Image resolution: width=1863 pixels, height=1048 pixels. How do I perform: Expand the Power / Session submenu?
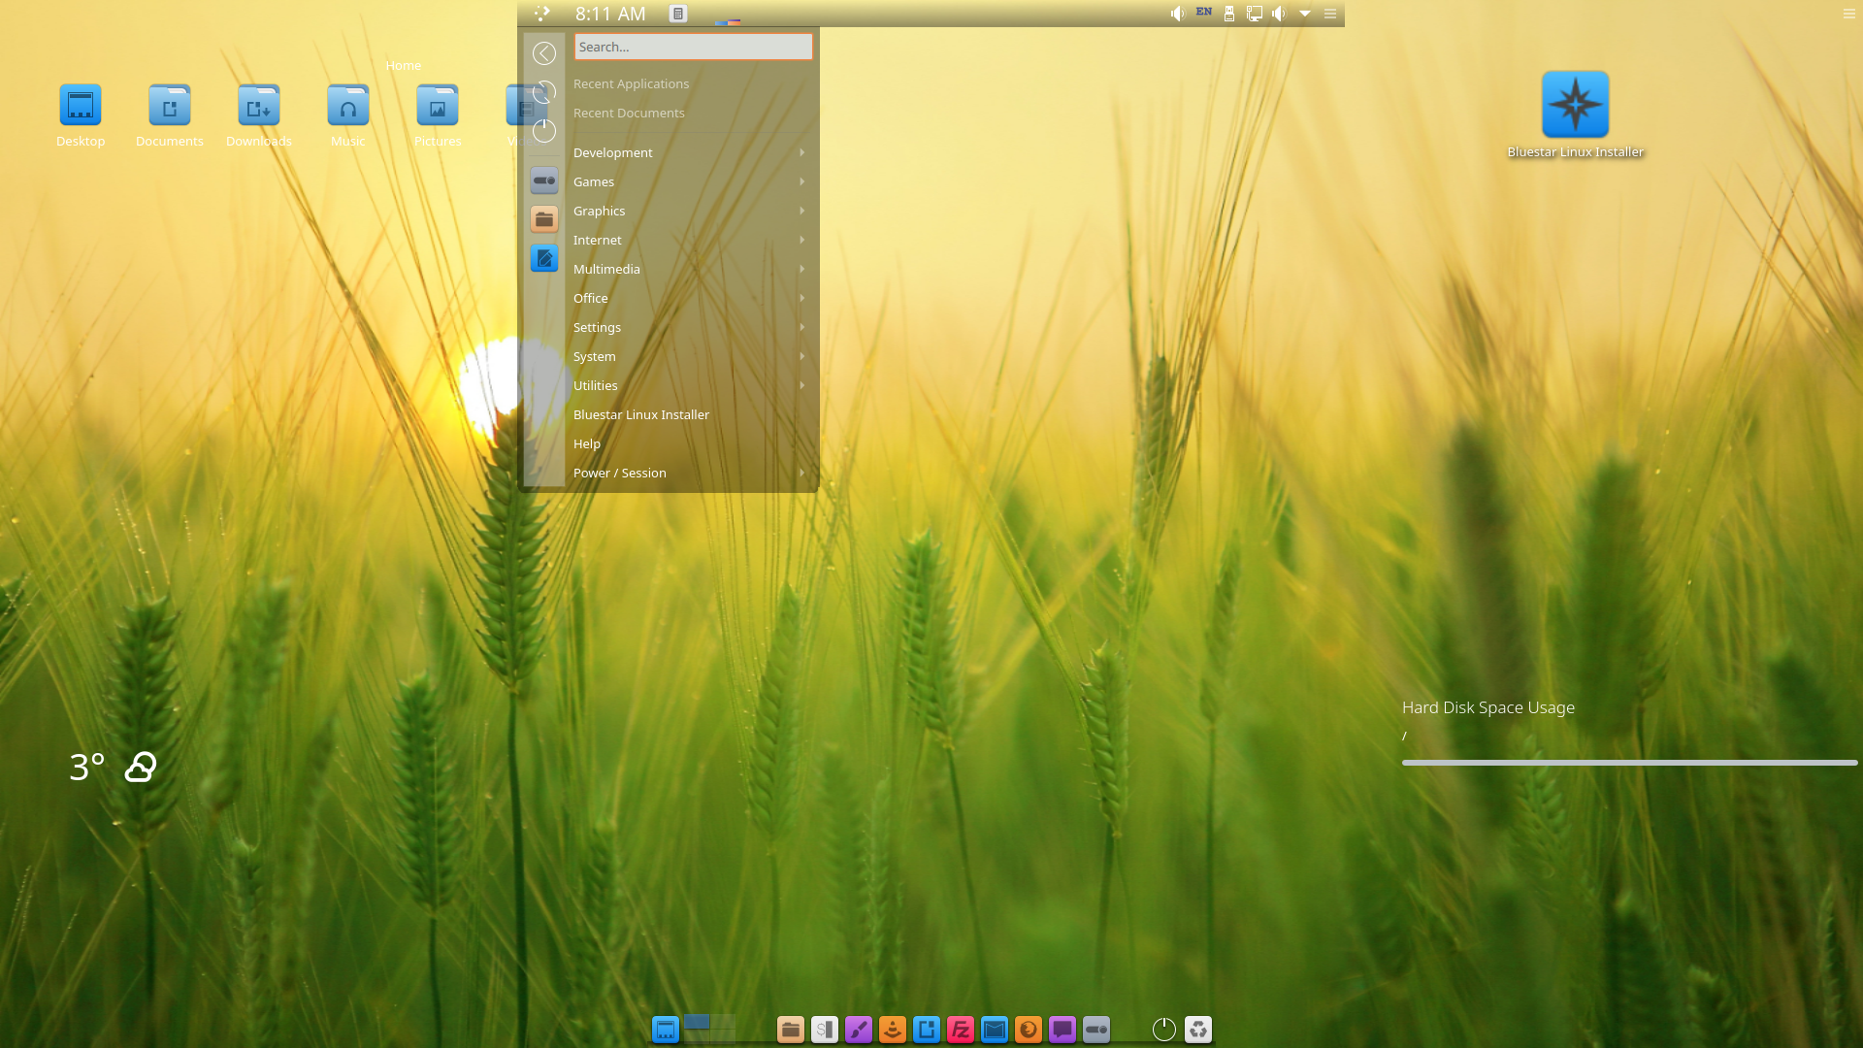coord(690,473)
